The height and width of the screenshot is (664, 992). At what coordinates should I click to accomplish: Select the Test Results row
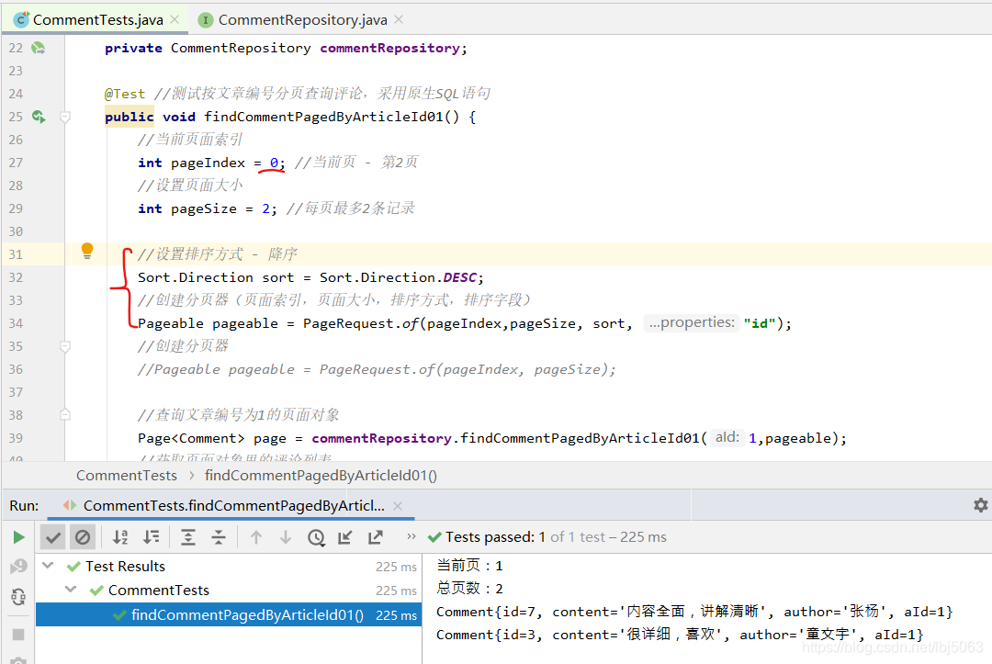pyautogui.click(x=229, y=567)
